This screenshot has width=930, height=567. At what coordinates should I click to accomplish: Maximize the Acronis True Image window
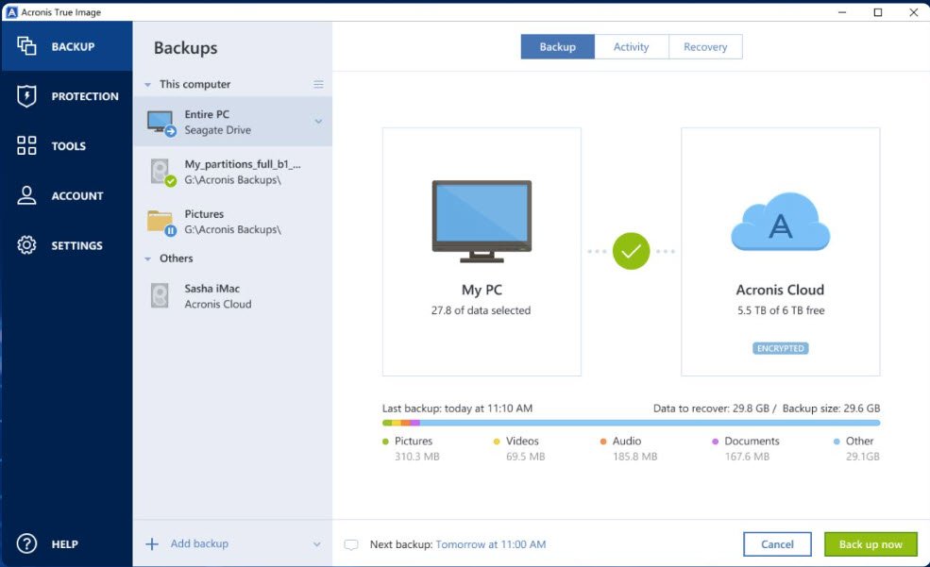(x=878, y=12)
